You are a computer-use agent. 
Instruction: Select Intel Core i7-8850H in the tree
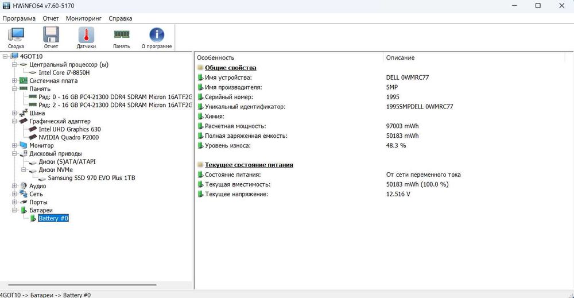[x=64, y=73]
